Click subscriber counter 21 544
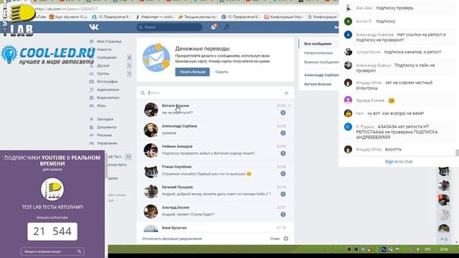The height and width of the screenshot is (258, 459). [x=52, y=231]
